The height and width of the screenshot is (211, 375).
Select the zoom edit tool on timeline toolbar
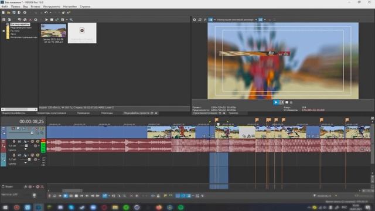click(x=124, y=196)
